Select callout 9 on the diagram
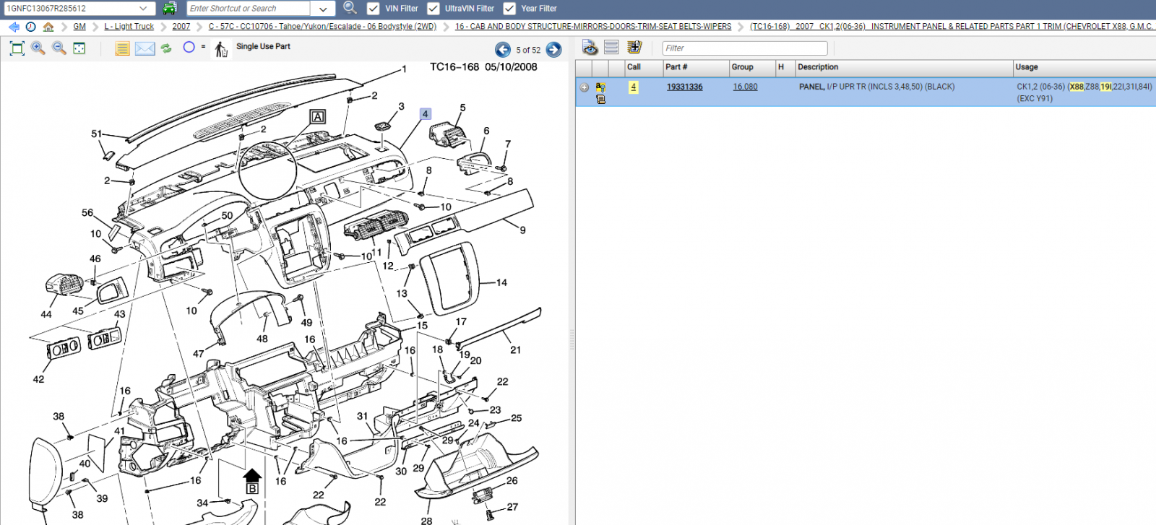This screenshot has height=525, width=1156. [523, 230]
